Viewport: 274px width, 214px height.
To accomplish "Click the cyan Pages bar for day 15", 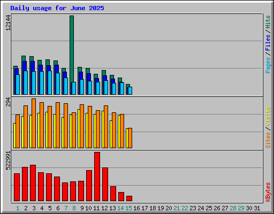I will click(x=130, y=90).
